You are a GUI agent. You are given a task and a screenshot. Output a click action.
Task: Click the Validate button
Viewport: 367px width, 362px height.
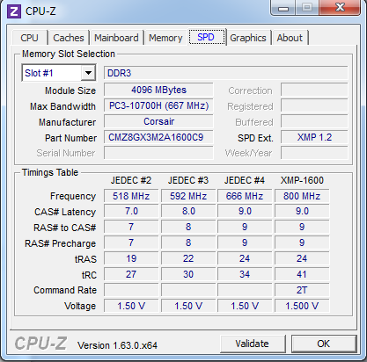253,344
